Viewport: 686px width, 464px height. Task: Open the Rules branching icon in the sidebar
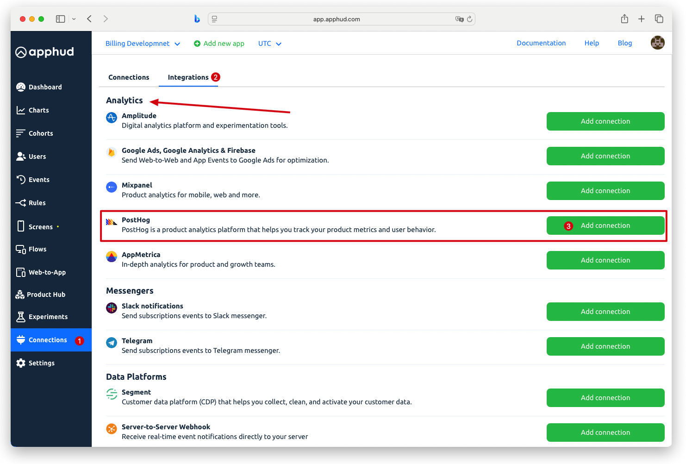(20, 203)
